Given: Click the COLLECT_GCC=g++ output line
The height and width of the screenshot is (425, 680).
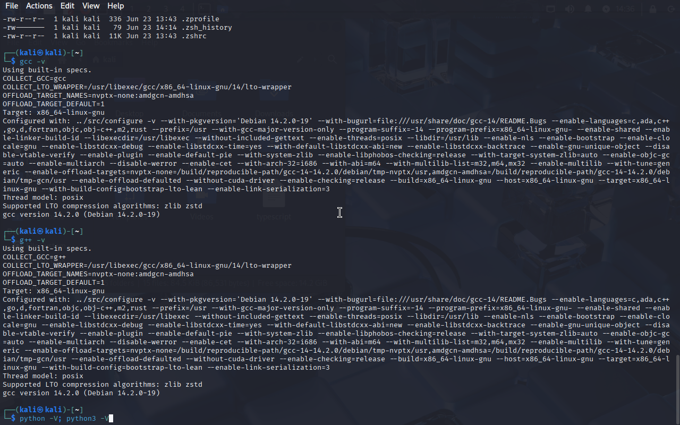Looking at the screenshot, I should [x=35, y=257].
